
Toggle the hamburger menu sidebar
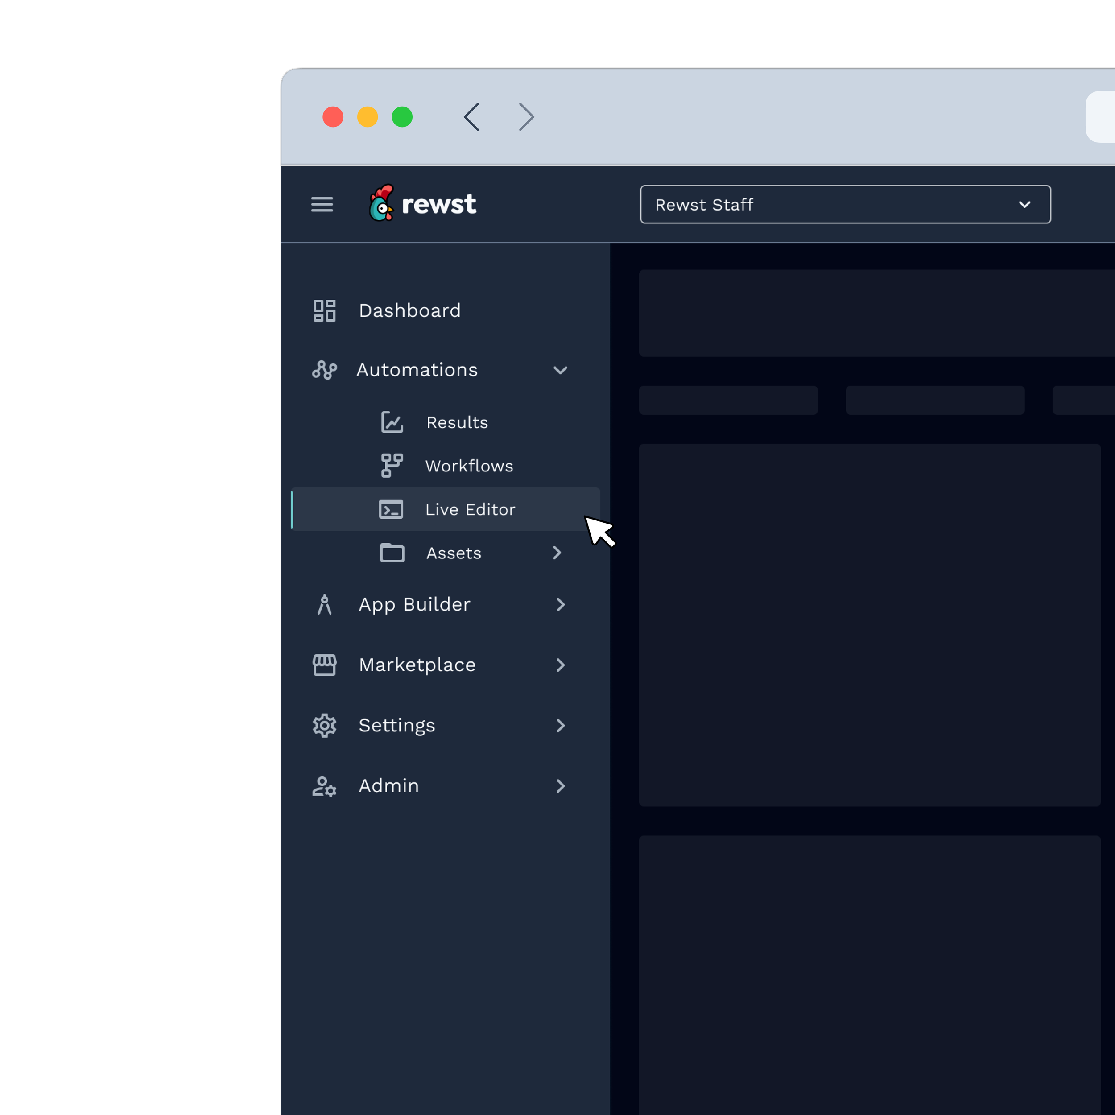(322, 204)
